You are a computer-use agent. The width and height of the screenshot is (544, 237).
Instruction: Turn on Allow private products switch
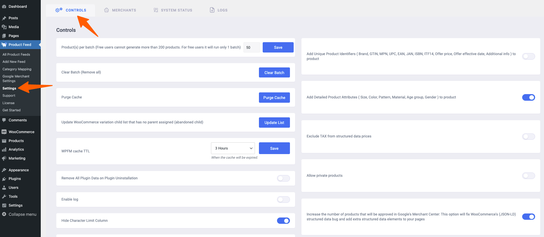click(x=528, y=176)
